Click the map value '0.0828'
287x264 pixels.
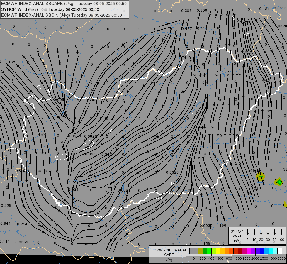[x=281, y=26]
